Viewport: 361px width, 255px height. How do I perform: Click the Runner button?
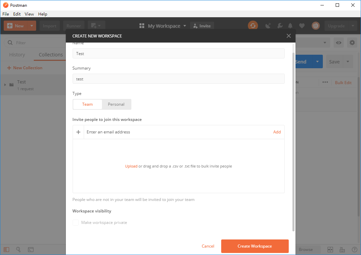click(74, 26)
